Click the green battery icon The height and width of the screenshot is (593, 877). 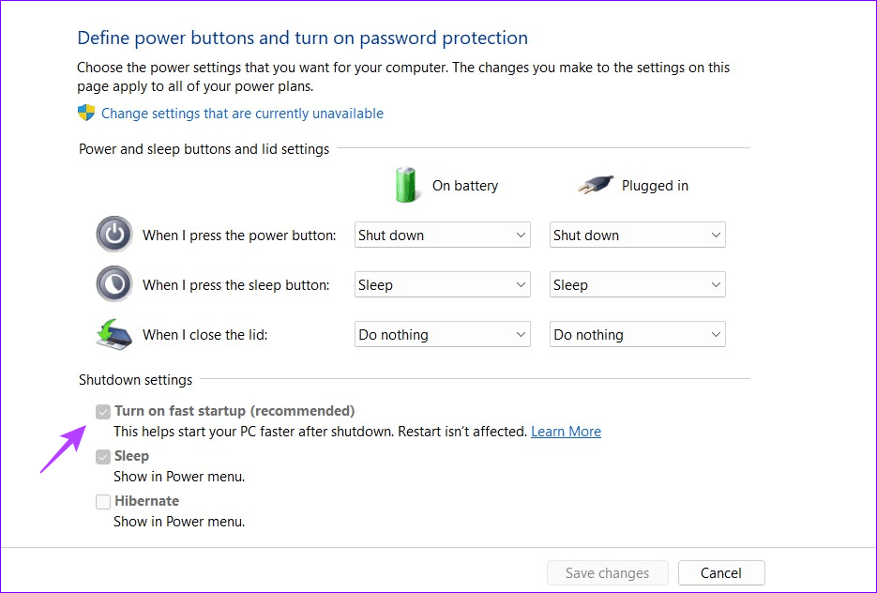click(405, 185)
